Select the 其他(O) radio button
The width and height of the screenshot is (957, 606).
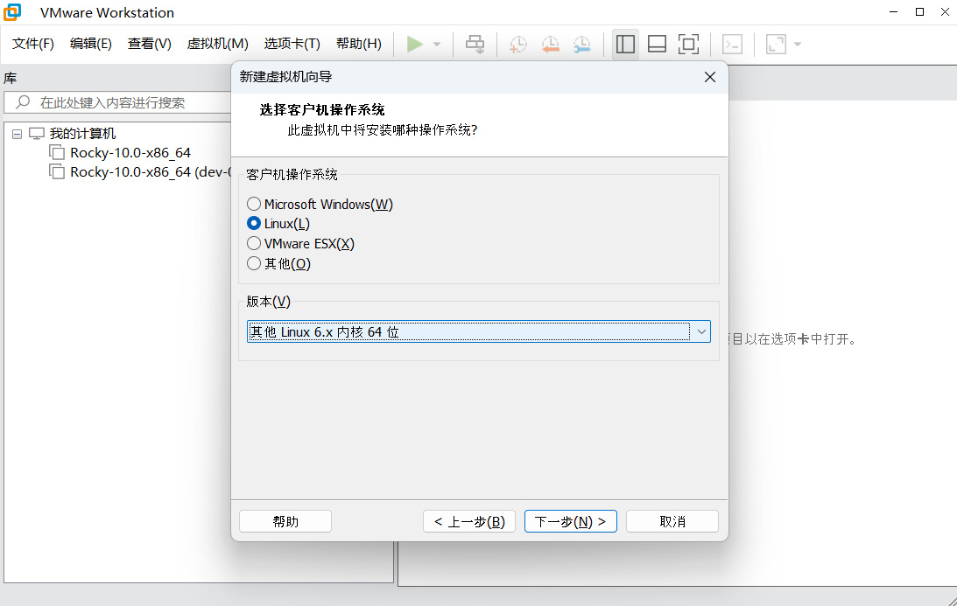[x=254, y=263]
